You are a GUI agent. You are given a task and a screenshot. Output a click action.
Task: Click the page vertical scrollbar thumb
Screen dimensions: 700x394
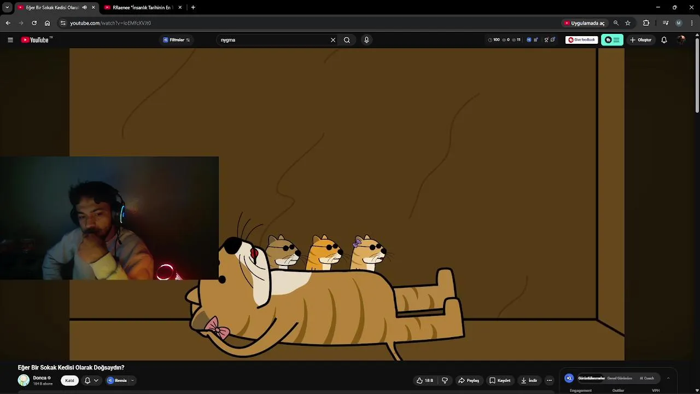point(697,76)
